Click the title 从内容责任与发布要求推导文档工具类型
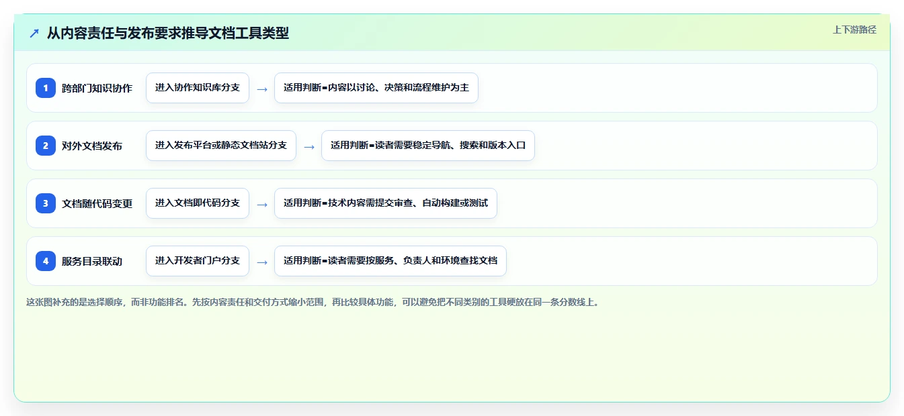This screenshot has width=904, height=416. [168, 33]
